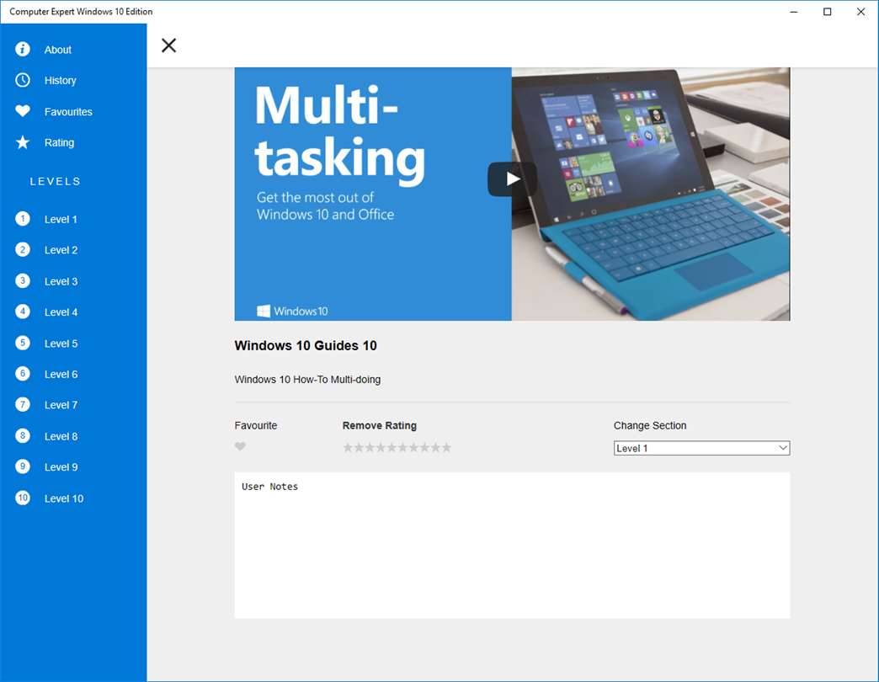The image size is (879, 682).
Task: Minimize the Computer Expert window
Action: point(794,12)
